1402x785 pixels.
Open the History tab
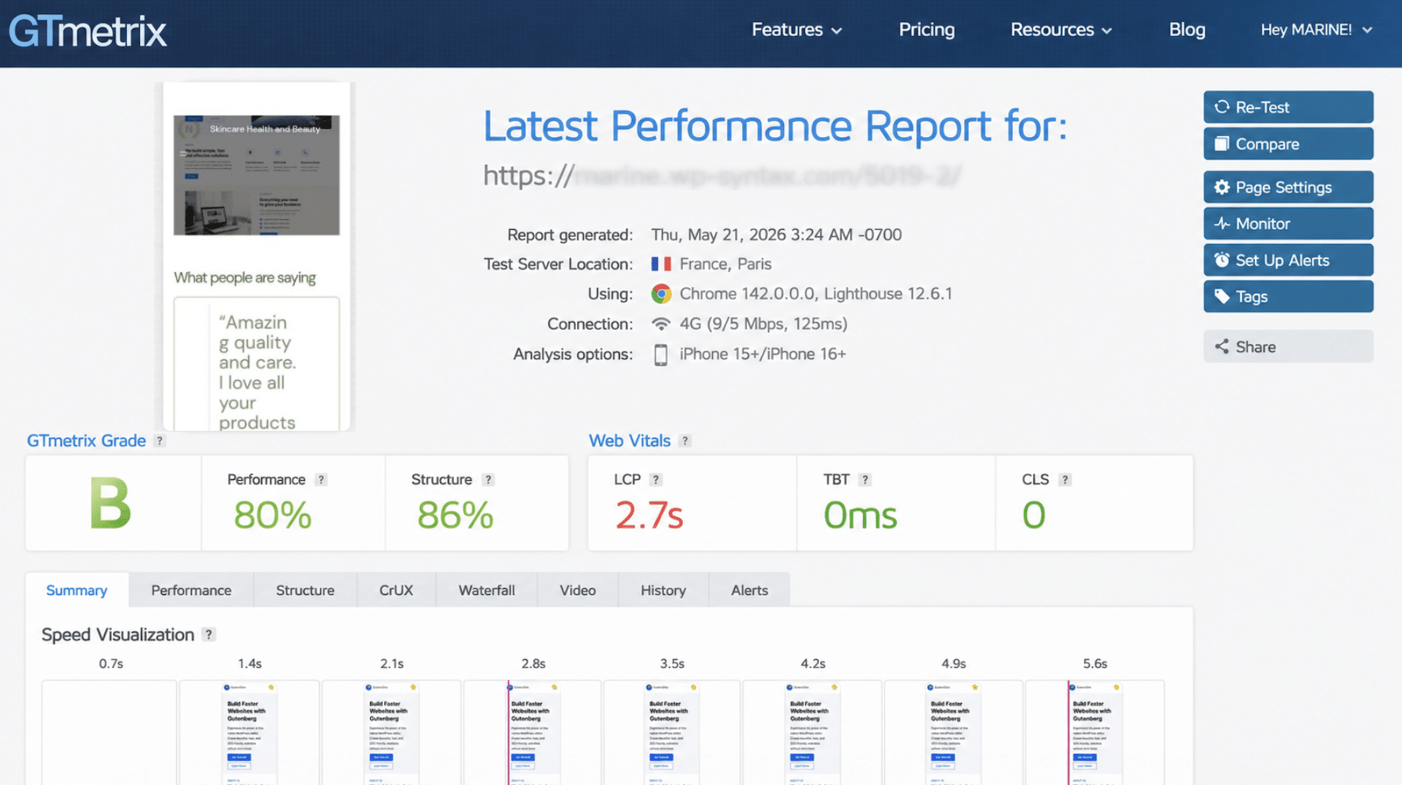point(663,590)
